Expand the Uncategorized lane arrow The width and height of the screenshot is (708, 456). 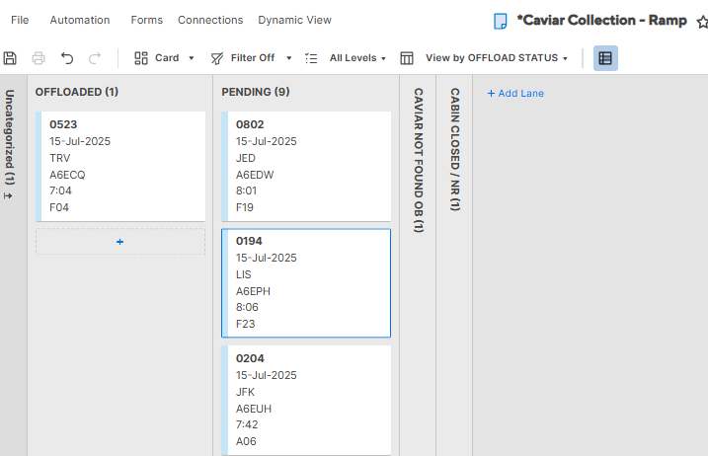(x=8, y=196)
